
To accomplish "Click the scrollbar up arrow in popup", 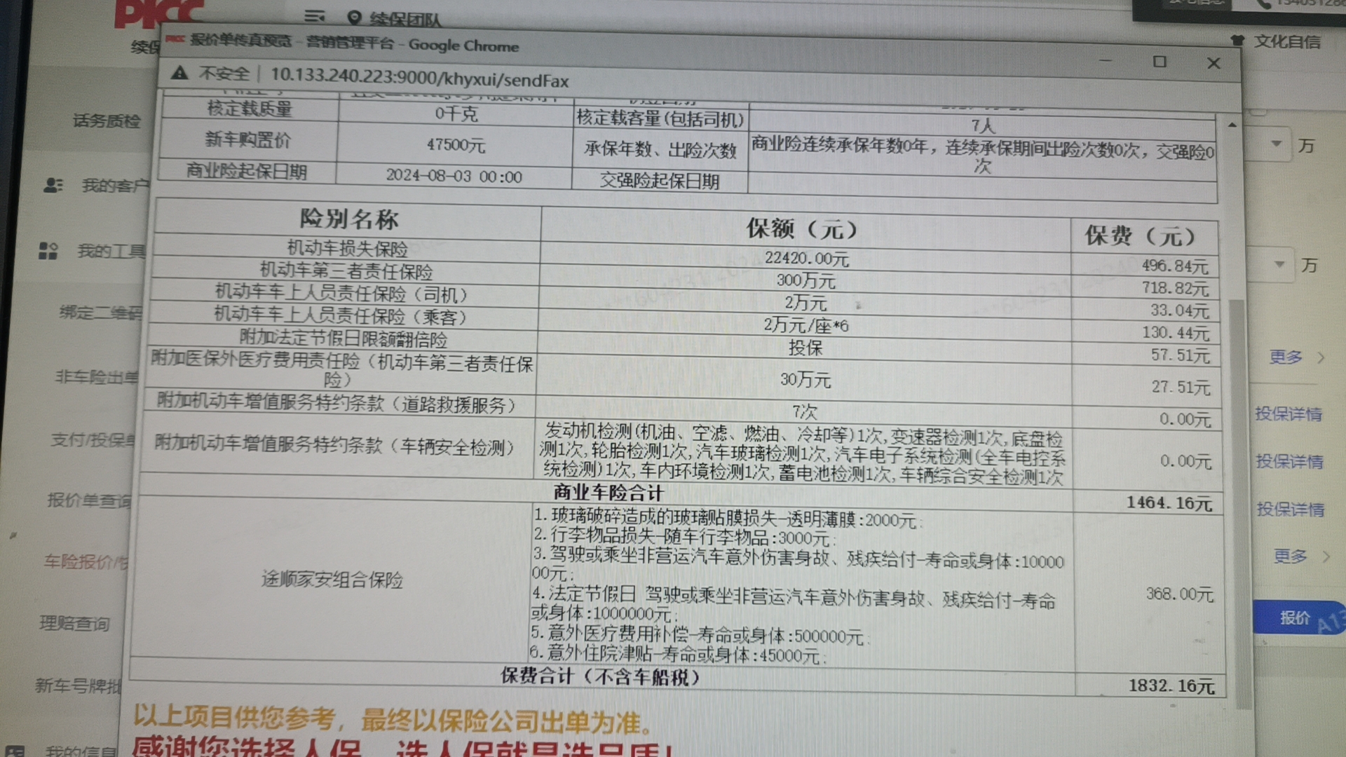I will (x=1232, y=125).
